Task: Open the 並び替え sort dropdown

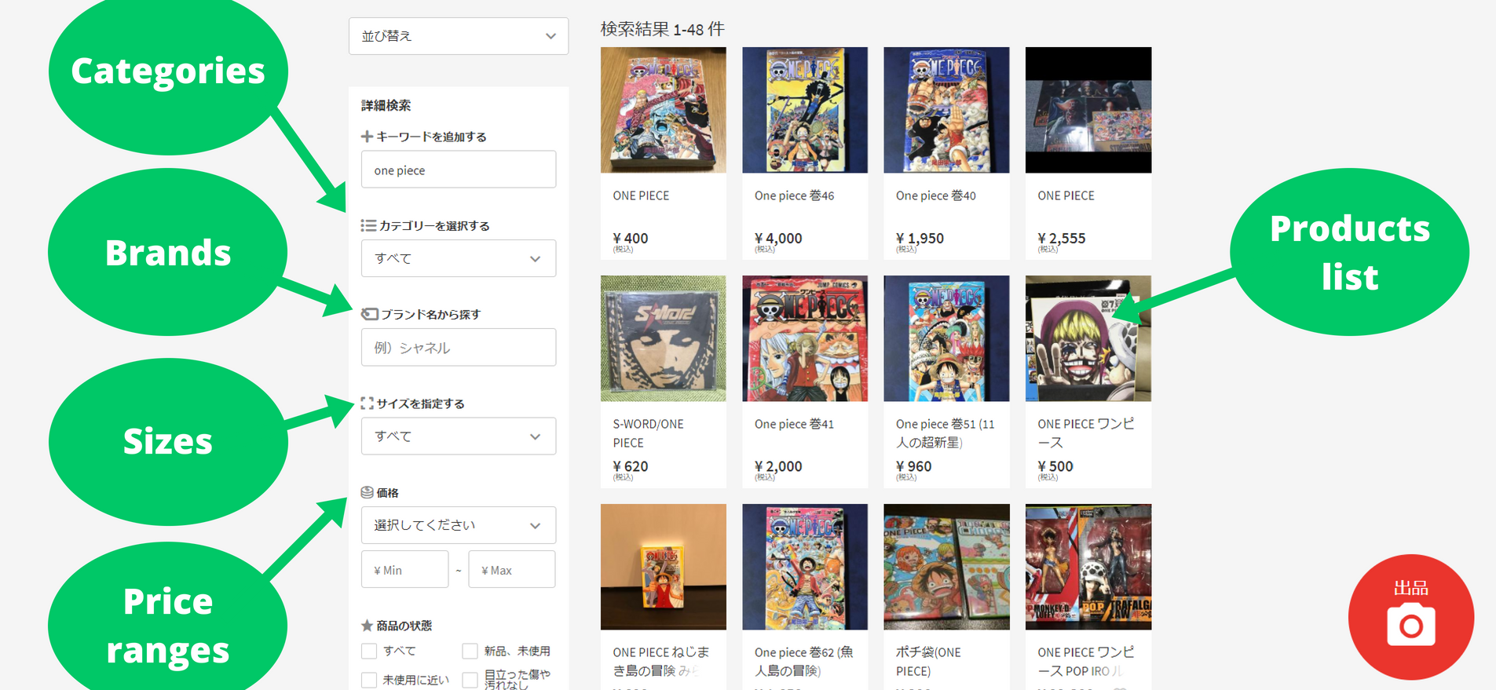Action: click(459, 36)
